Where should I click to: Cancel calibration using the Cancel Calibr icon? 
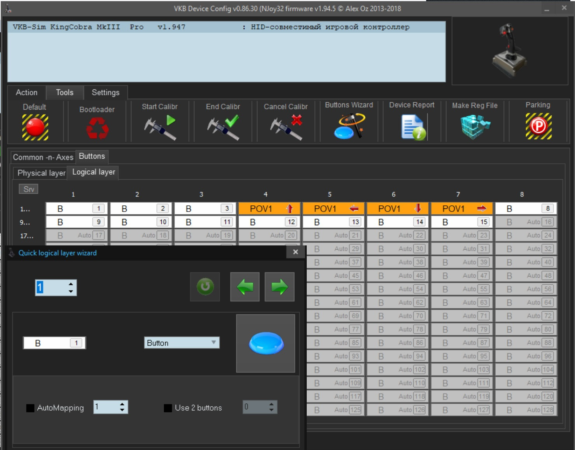(x=286, y=128)
